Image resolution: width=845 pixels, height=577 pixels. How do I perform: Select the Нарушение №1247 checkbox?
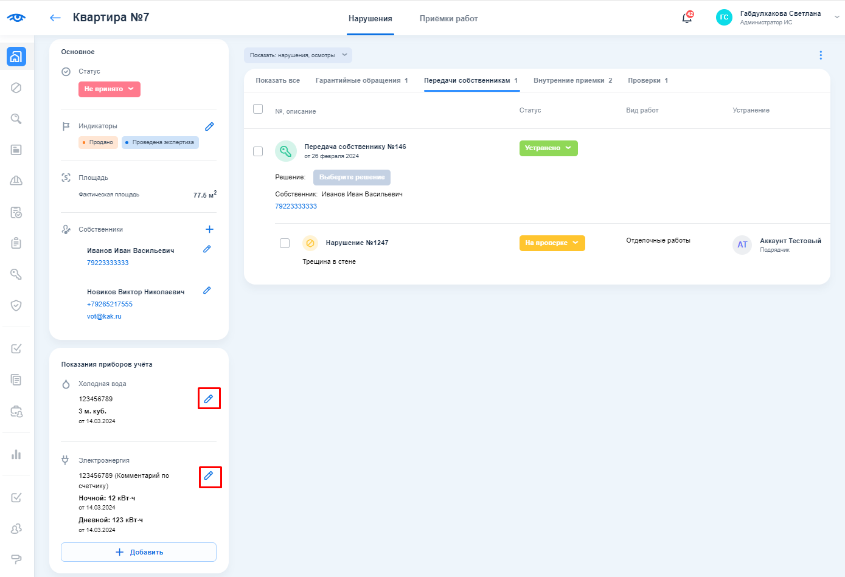click(285, 243)
